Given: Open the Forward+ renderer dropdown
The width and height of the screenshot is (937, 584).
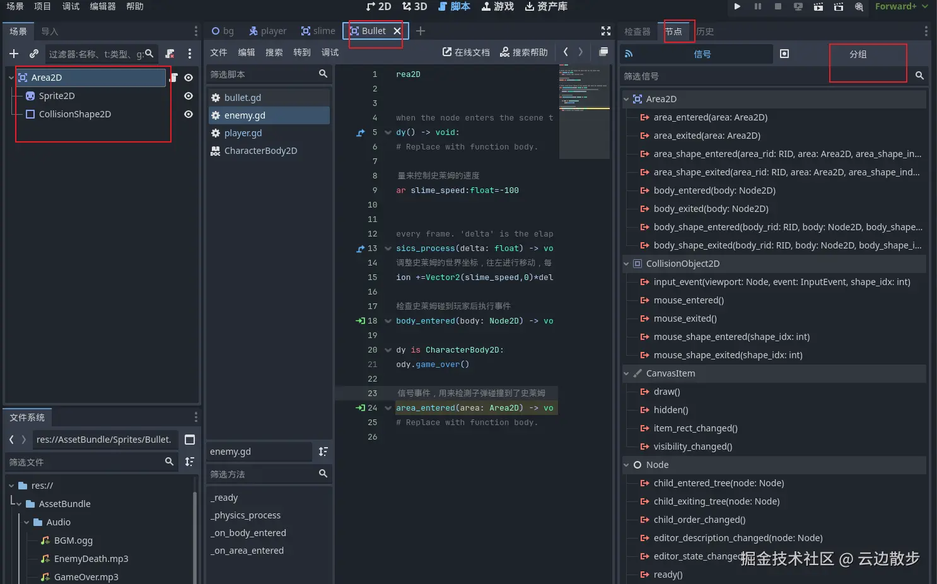Looking at the screenshot, I should tap(901, 6).
